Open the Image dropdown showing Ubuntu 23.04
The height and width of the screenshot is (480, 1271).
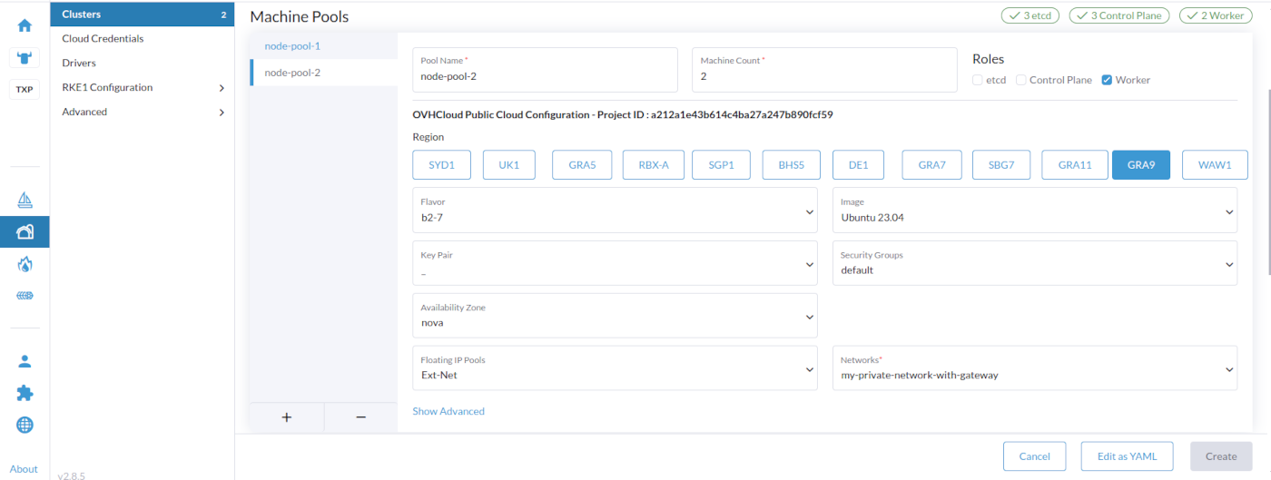(x=1034, y=211)
